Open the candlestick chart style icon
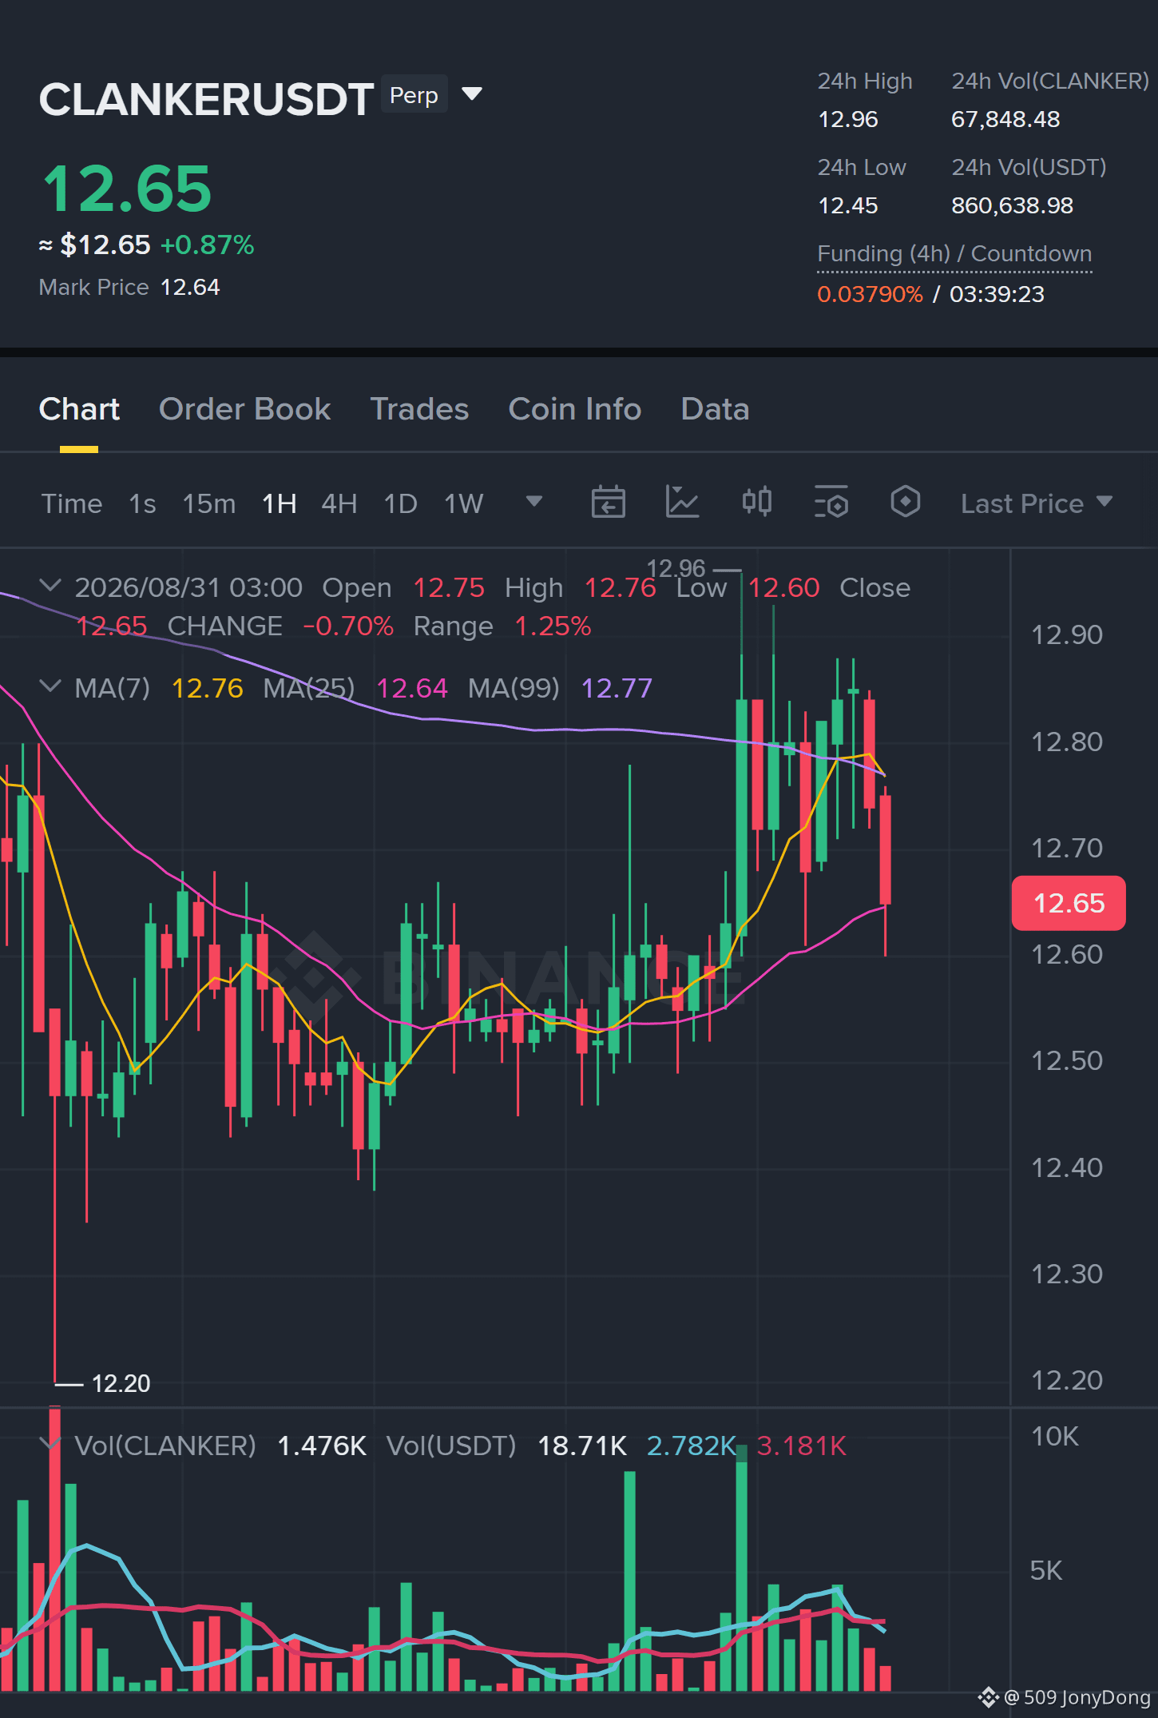This screenshot has height=1718, width=1158. 756,503
